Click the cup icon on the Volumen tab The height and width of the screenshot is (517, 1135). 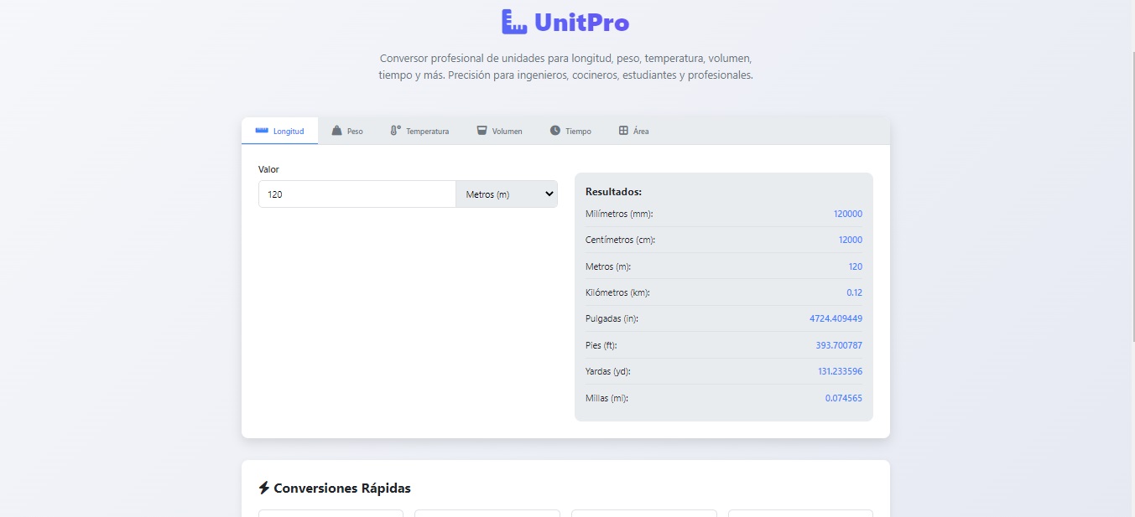click(x=482, y=131)
